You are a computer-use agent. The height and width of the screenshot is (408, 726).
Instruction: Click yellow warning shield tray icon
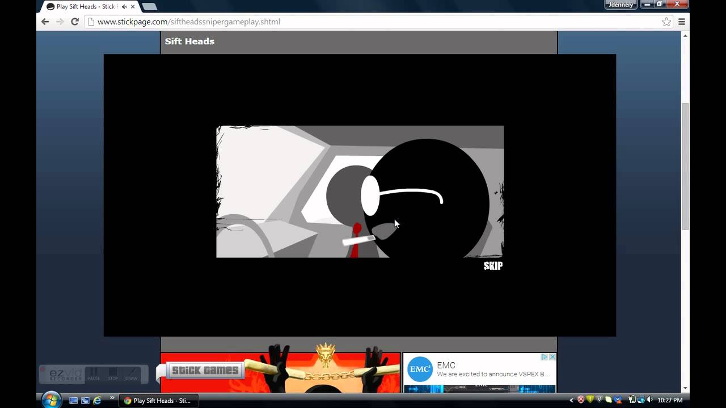coord(590,400)
